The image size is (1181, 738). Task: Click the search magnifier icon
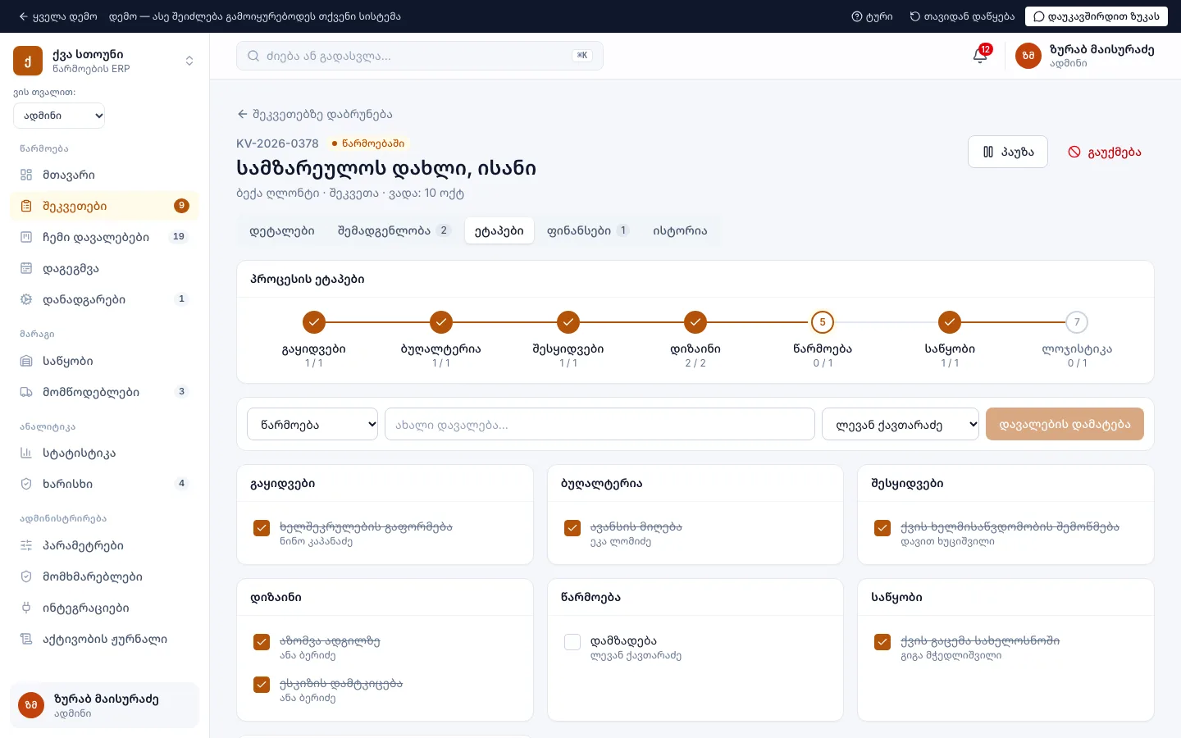(253, 56)
